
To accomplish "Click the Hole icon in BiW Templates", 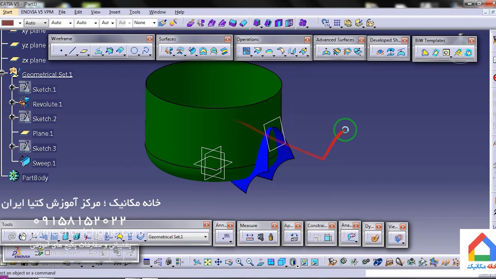I will pyautogui.click(x=446, y=52).
